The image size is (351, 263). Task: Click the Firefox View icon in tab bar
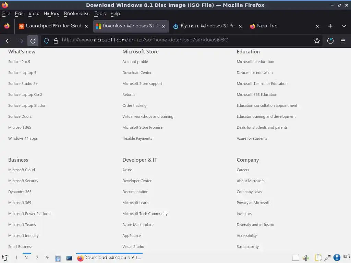(7, 26)
